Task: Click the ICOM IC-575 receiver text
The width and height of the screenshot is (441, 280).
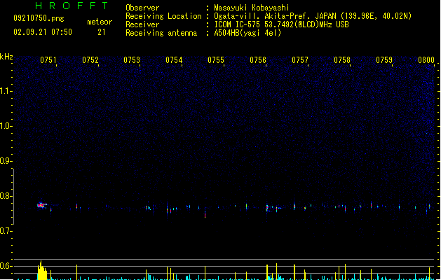Action: tap(282, 24)
